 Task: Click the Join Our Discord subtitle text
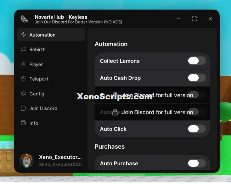(x=78, y=22)
